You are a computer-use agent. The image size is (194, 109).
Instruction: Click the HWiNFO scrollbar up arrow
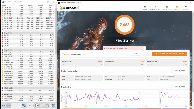coord(56,5)
